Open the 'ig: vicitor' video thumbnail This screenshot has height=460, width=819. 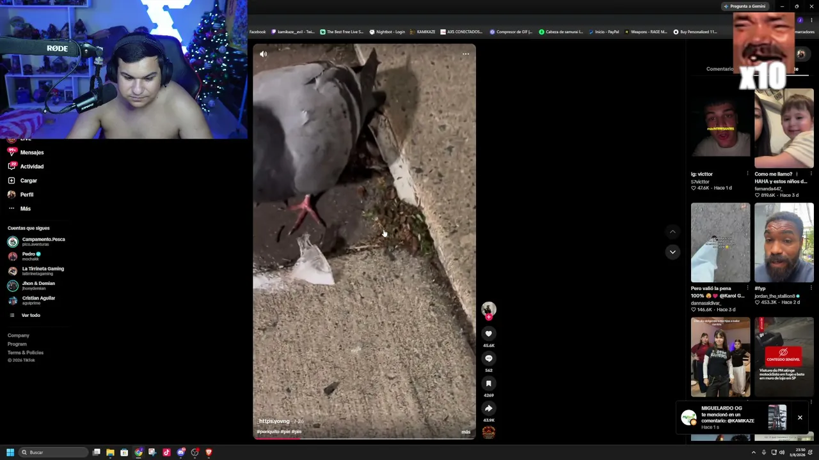tap(720, 123)
